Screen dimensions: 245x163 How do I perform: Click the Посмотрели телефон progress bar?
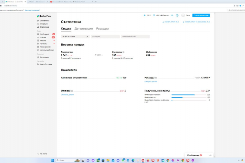tap(189, 95)
